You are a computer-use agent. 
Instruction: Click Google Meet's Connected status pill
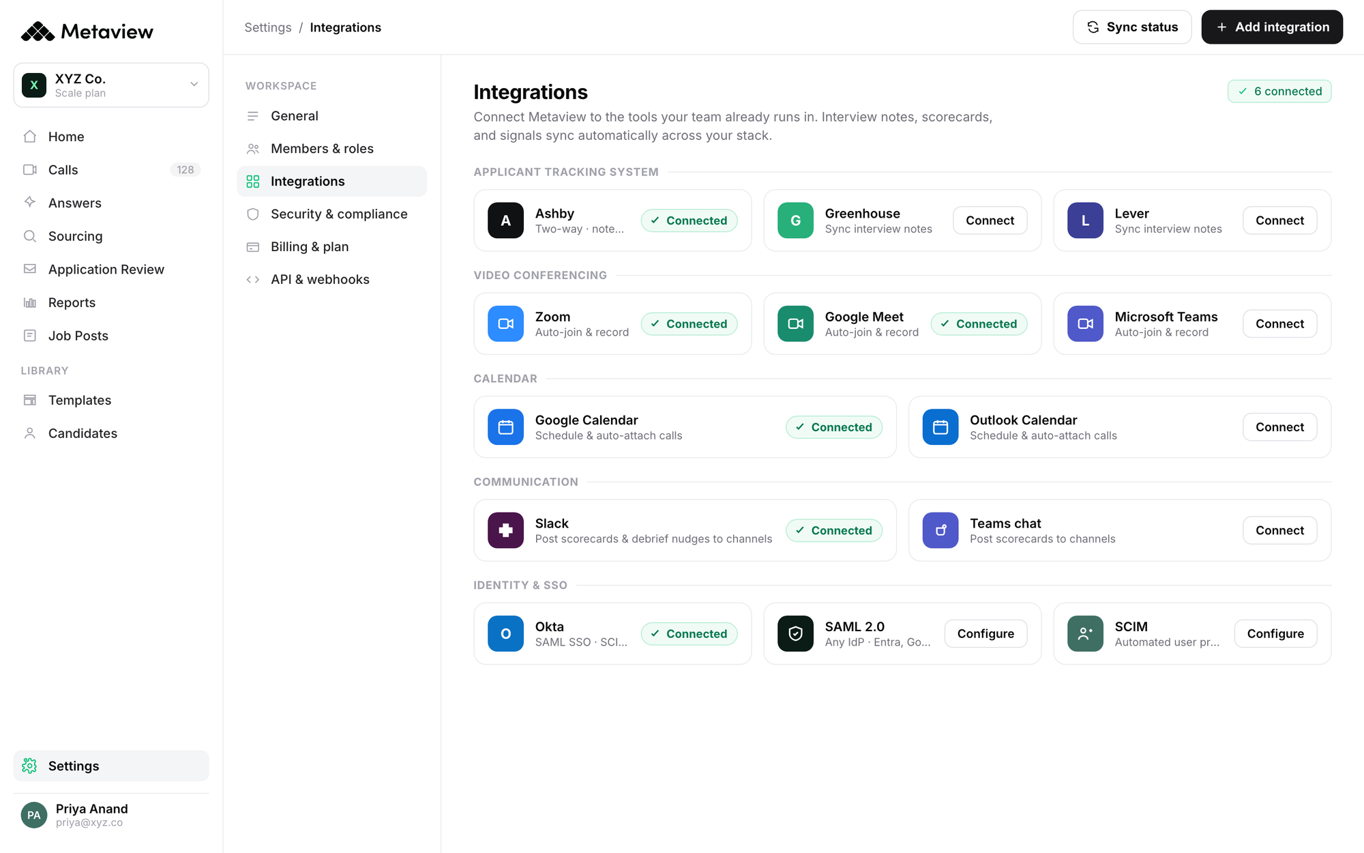click(979, 323)
